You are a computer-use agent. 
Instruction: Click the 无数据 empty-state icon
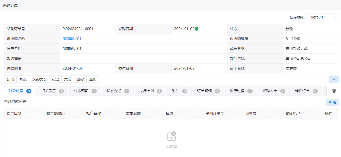point(172,136)
